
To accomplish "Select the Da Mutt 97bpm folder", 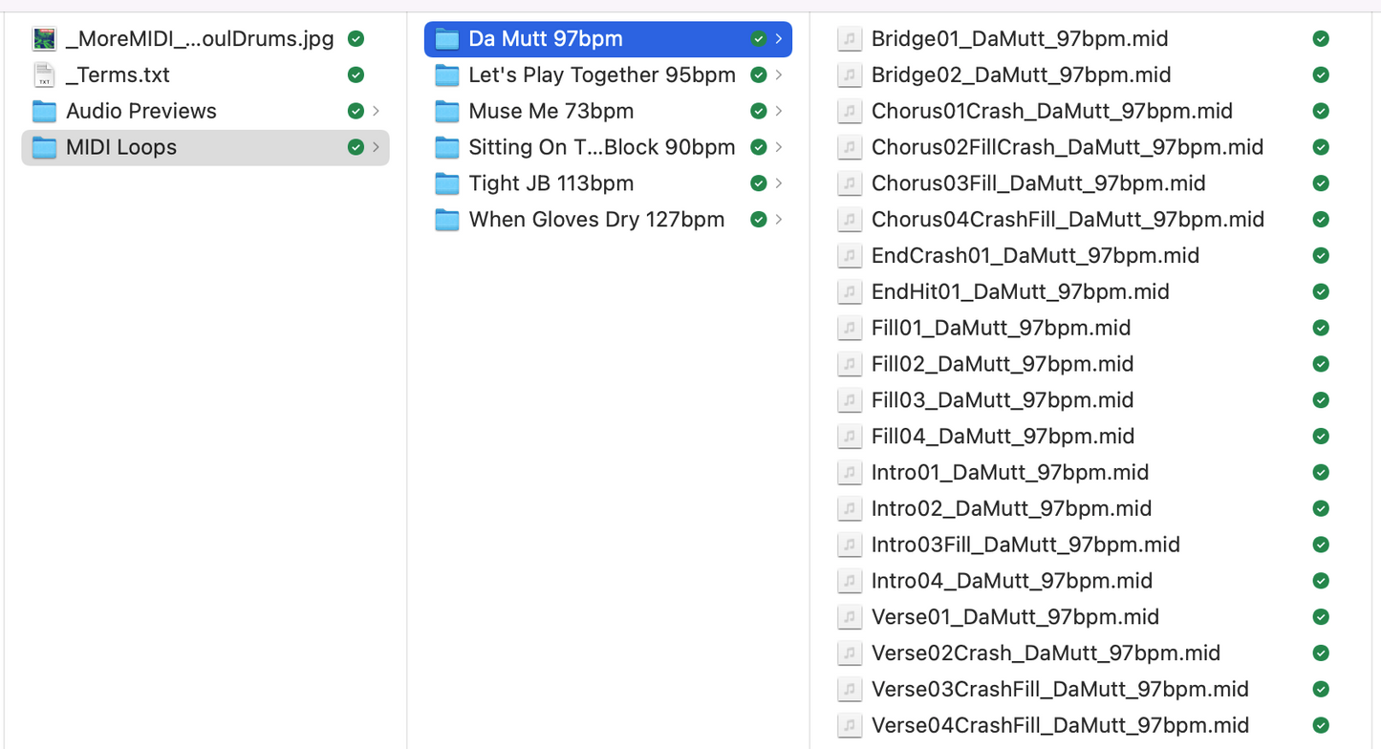I will click(545, 39).
